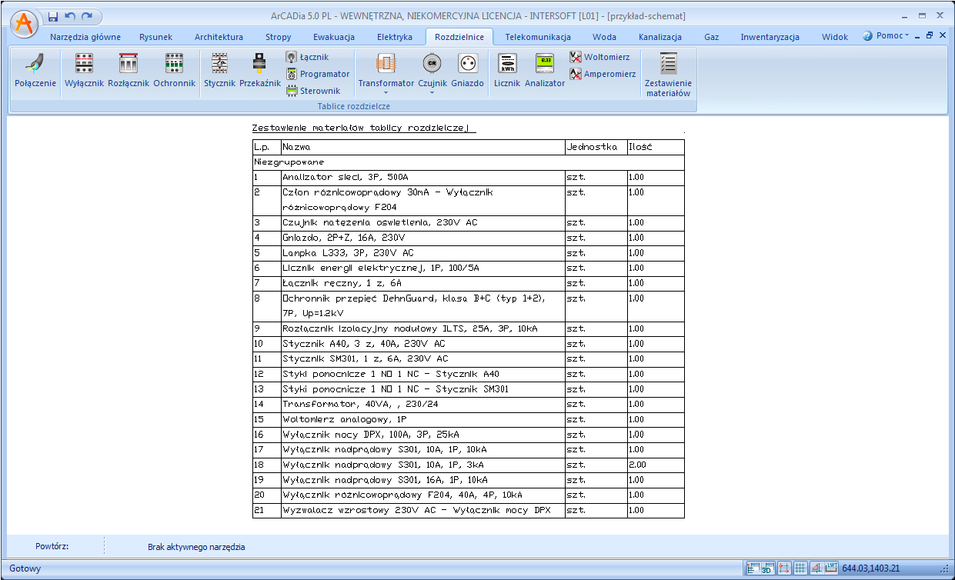The width and height of the screenshot is (955, 580).
Task: Click table title Zestawienie materiałów tablicy rozdzielczej
Action: (x=365, y=128)
